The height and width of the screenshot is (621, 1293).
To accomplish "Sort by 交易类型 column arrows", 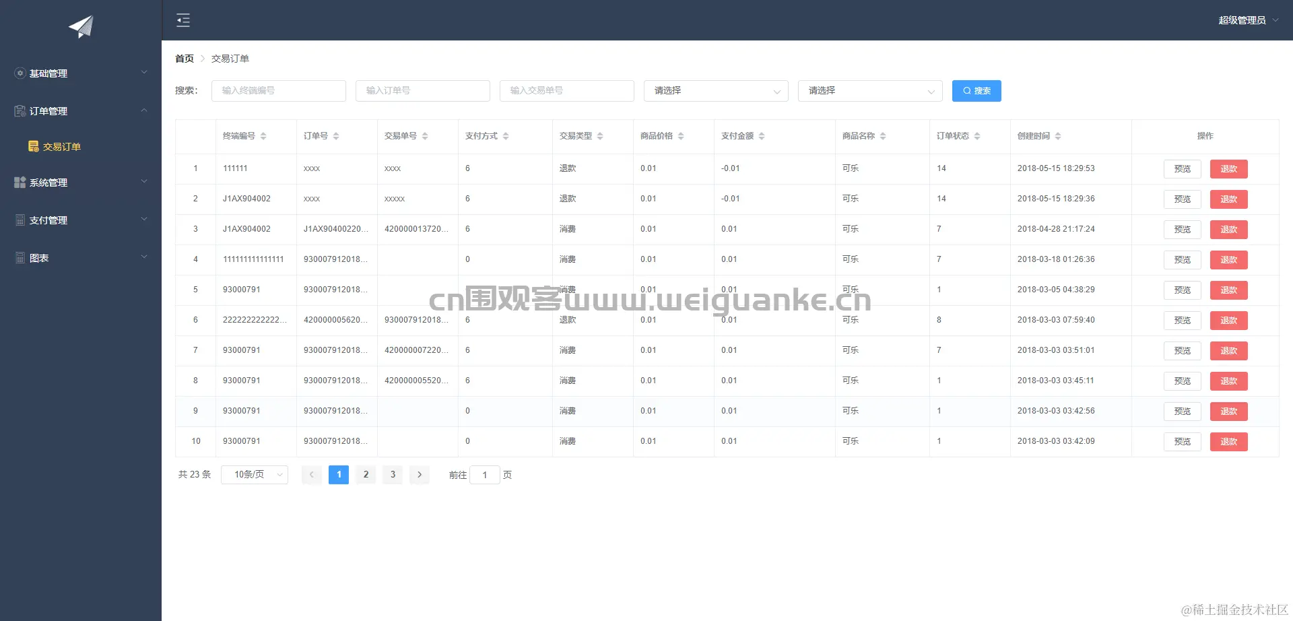I will click(x=600, y=136).
